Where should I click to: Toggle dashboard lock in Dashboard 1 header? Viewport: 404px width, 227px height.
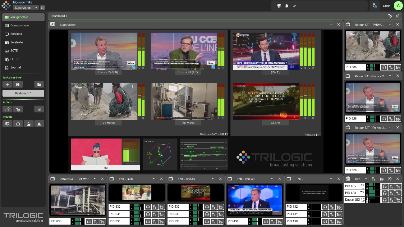coord(398,16)
